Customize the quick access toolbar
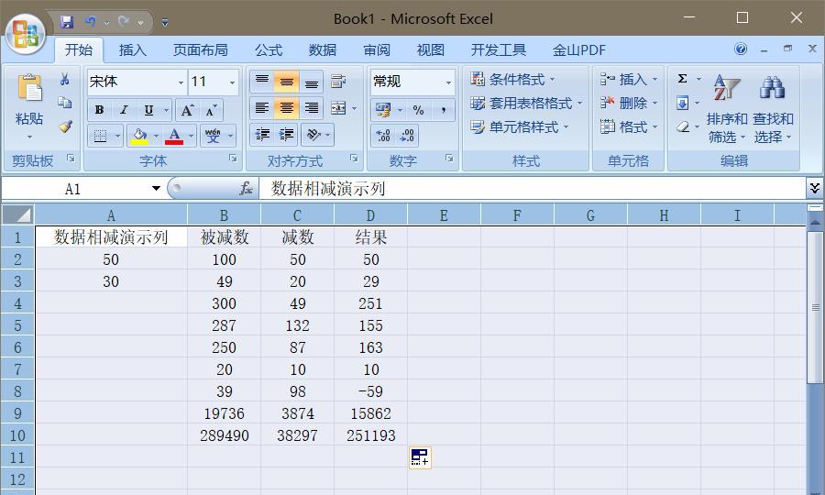 (x=165, y=23)
